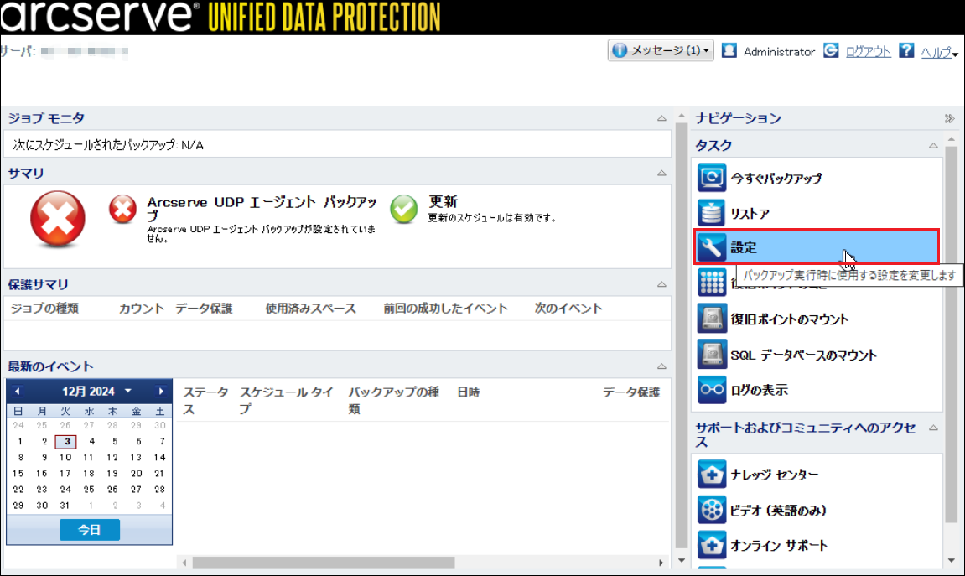
Task: Click the events scrollbar right arrow
Action: tap(661, 563)
